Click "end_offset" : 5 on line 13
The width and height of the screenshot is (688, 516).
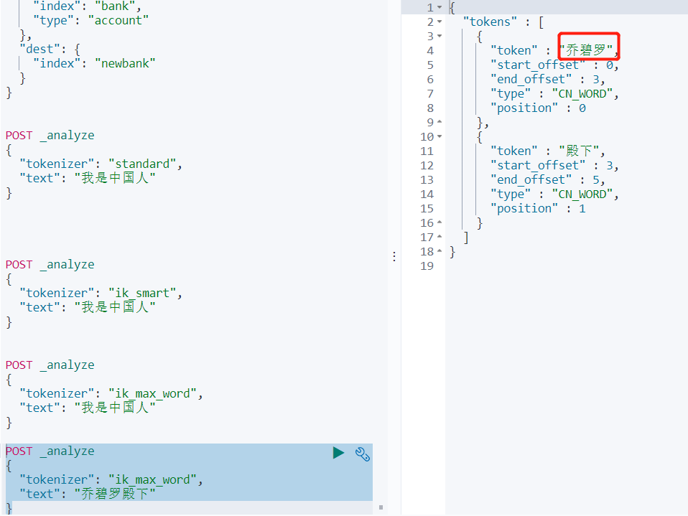pyautogui.click(x=547, y=179)
